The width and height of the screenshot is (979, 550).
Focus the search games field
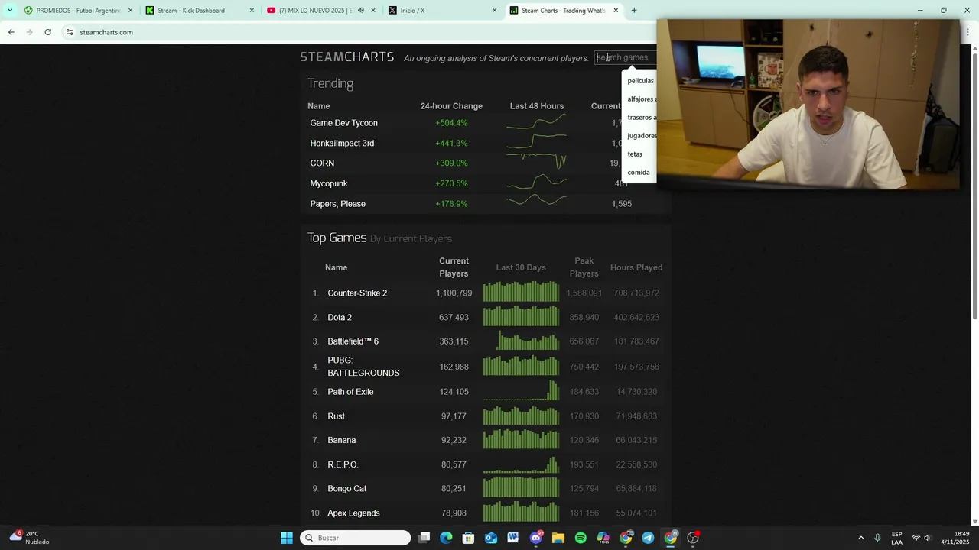pos(626,57)
